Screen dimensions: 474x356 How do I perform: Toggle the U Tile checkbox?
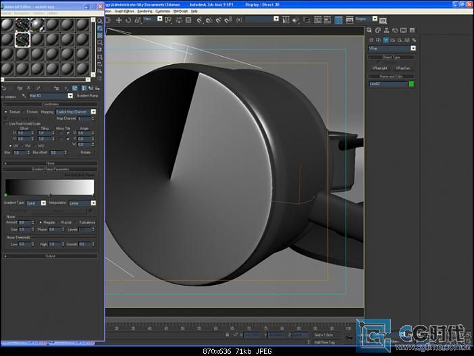click(68, 133)
